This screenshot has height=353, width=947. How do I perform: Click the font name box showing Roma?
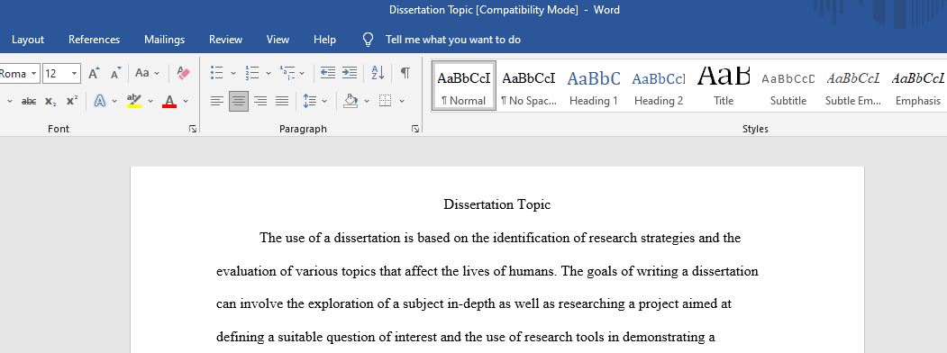[19, 74]
